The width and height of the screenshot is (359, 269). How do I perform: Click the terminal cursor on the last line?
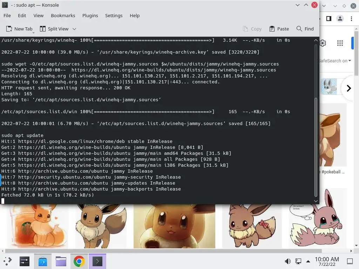tap(3, 201)
